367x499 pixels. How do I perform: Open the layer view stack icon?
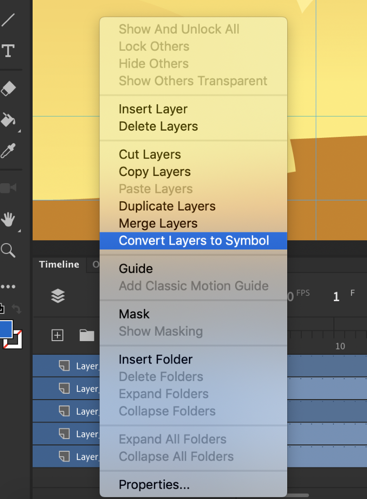[58, 296]
